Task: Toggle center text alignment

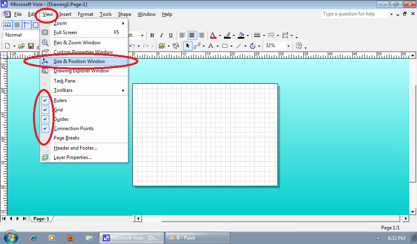Action: coord(192,35)
